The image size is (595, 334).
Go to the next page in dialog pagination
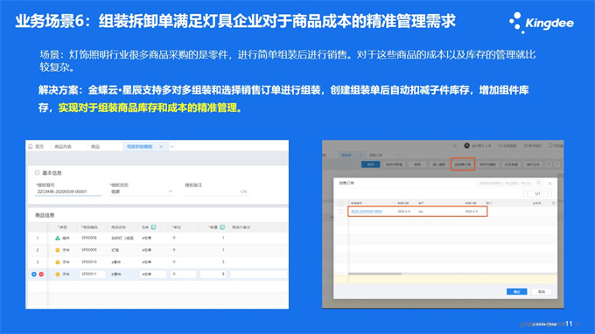pyautogui.click(x=548, y=194)
